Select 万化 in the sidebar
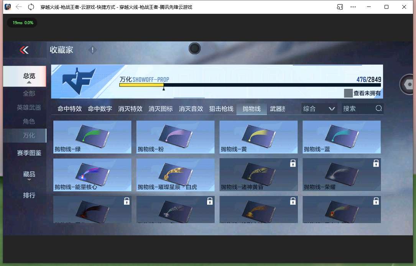This screenshot has height=266, width=416. (25, 136)
